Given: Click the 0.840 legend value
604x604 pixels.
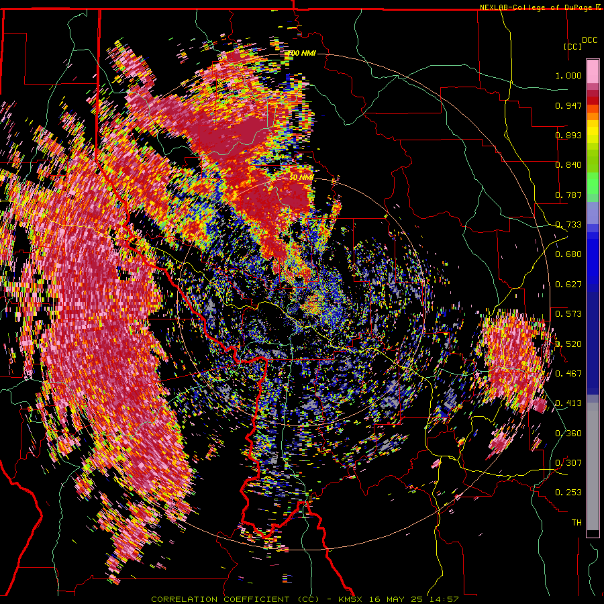Looking at the screenshot, I should pyautogui.click(x=568, y=165).
